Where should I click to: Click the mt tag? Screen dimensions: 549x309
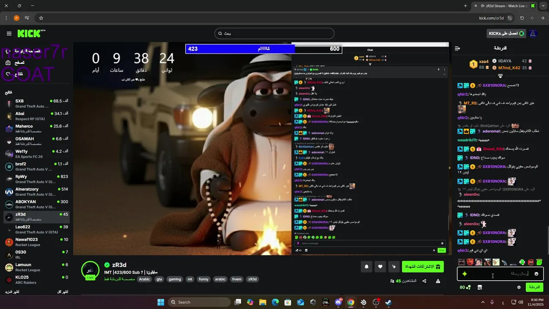tap(190, 279)
